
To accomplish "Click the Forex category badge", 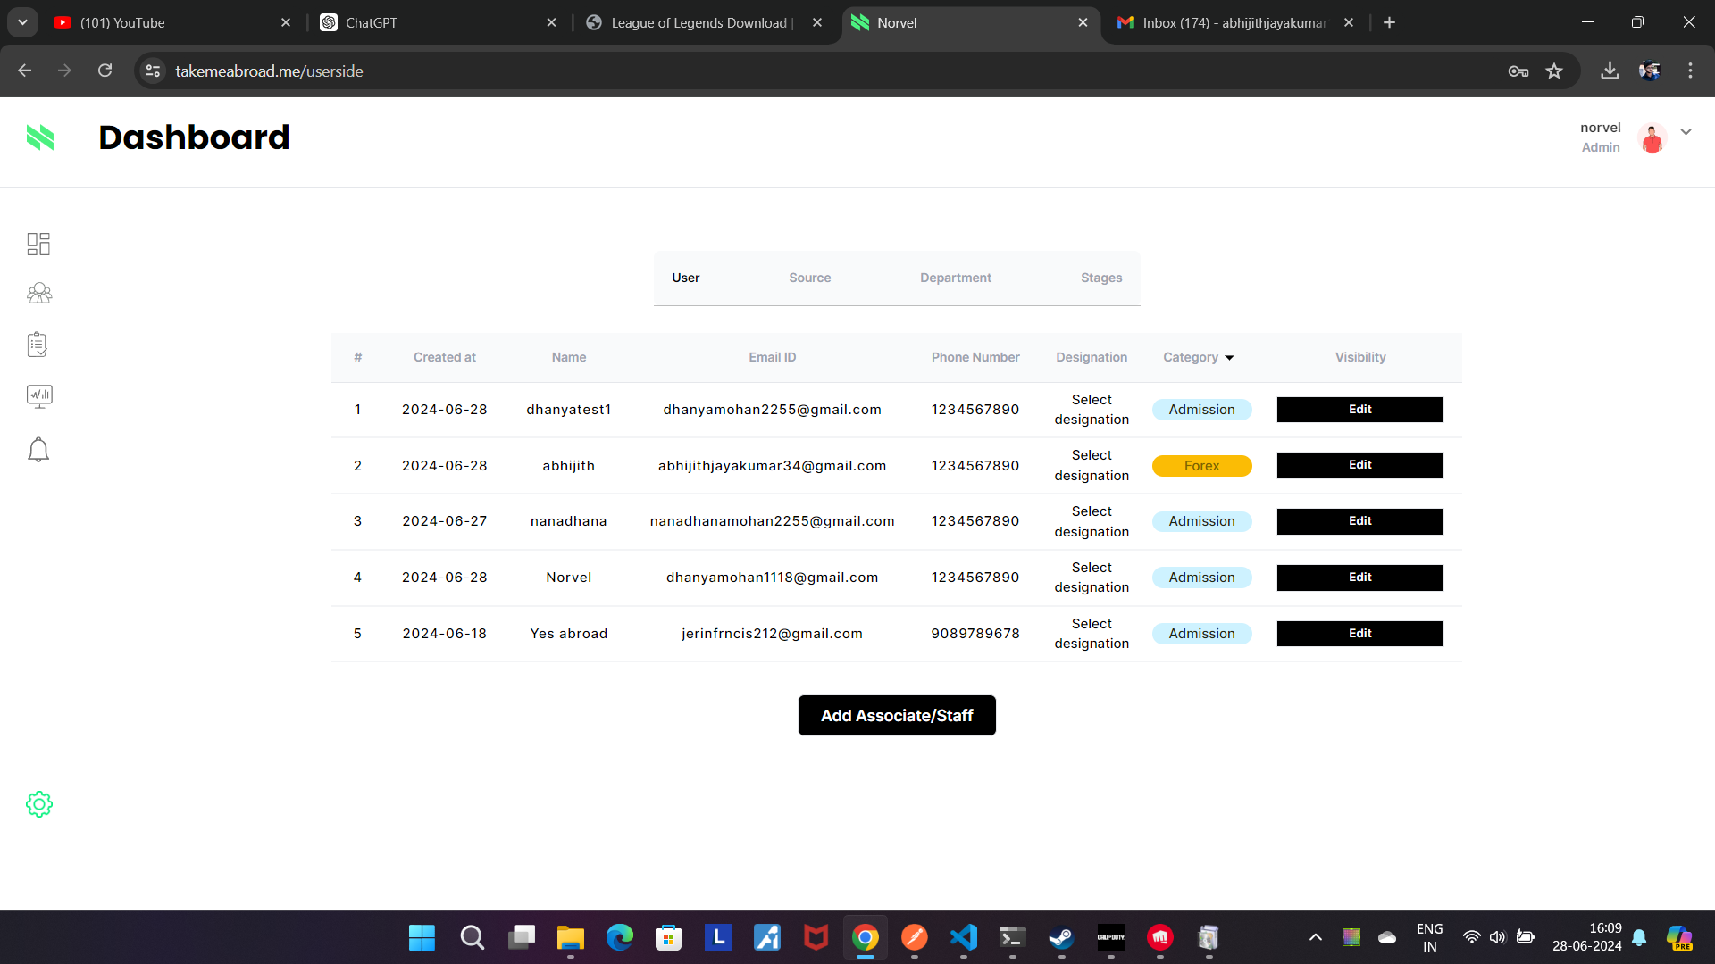I will [1201, 466].
